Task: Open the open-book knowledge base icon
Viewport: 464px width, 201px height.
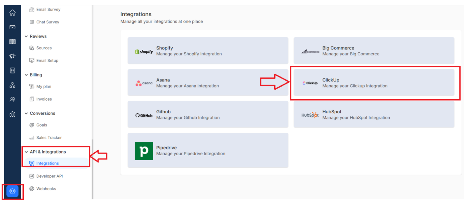Action: 12,42
